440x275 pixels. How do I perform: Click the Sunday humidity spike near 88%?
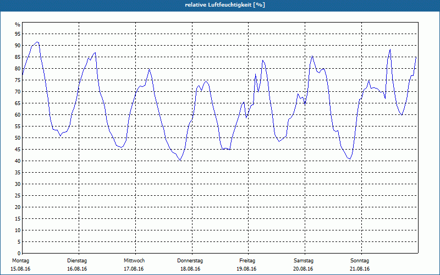click(390, 50)
